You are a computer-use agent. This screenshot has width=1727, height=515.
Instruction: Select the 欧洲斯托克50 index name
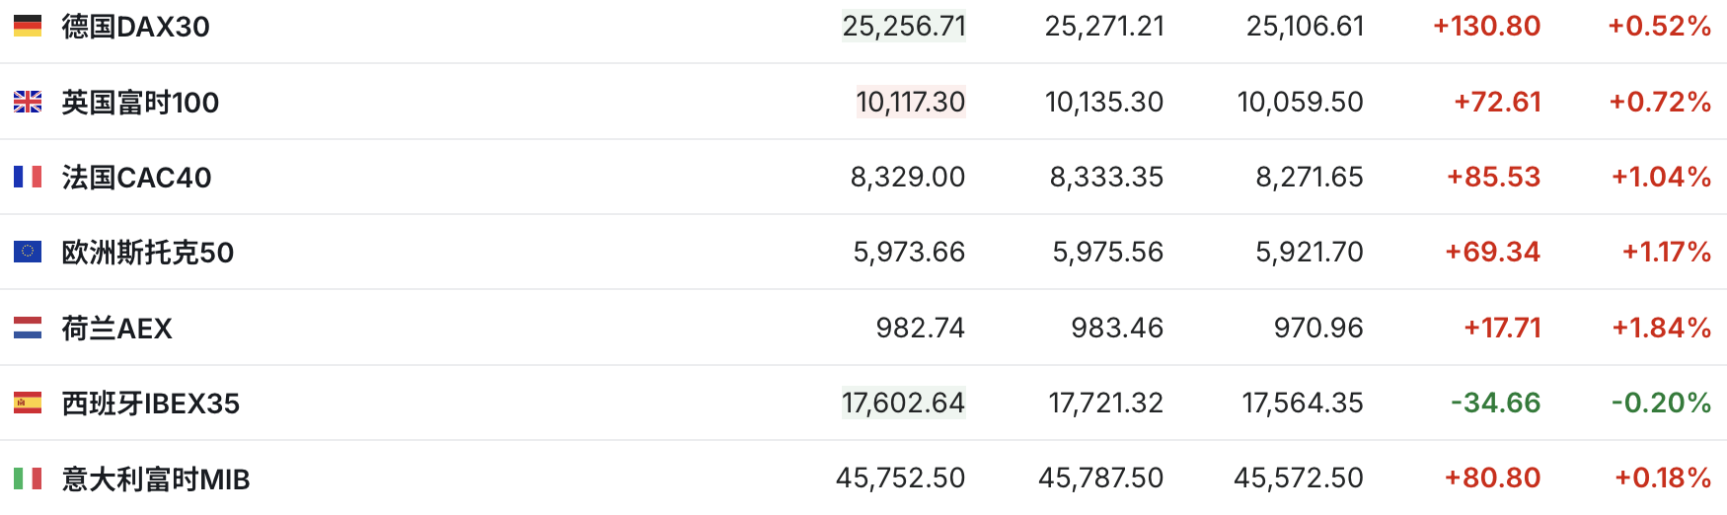pos(147,253)
